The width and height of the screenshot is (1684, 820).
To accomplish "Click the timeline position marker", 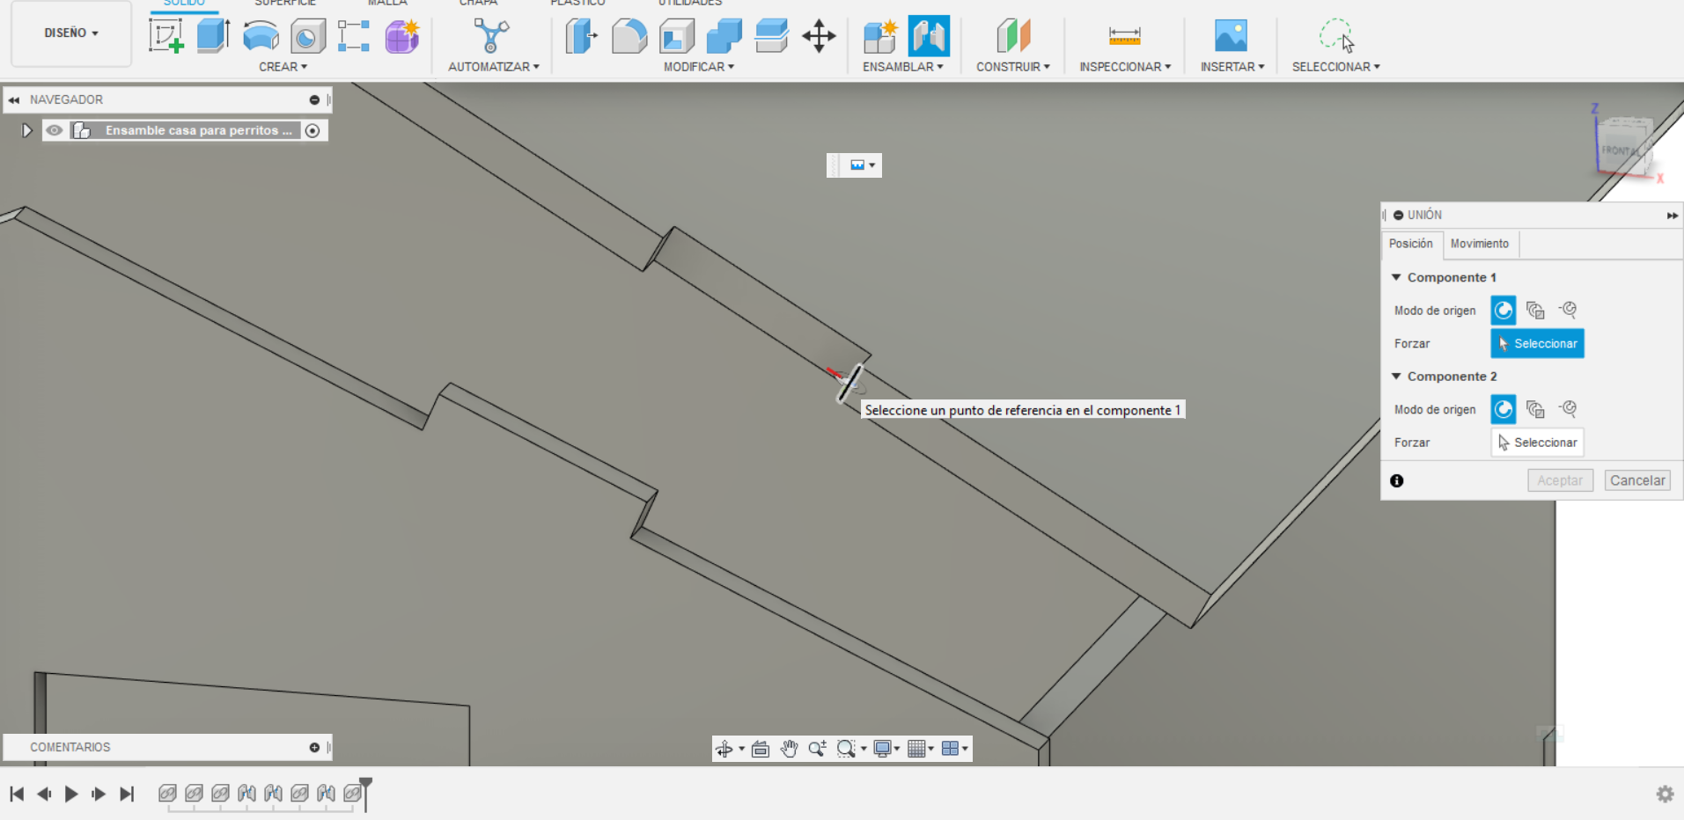I will (x=365, y=792).
